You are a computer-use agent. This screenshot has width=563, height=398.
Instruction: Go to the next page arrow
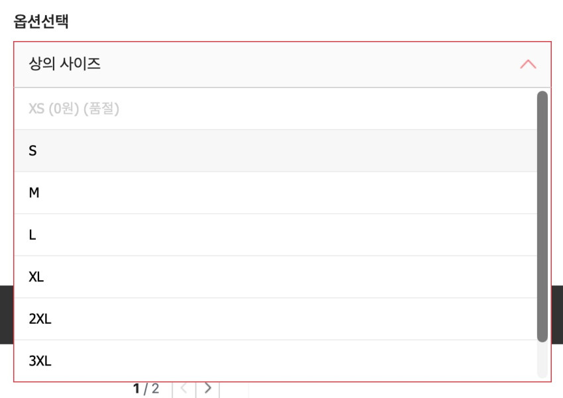pos(208,389)
